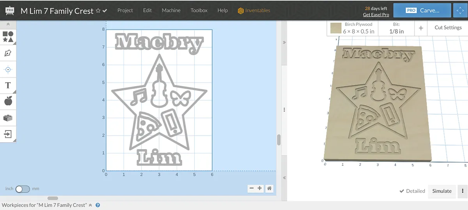Open the apple icon library
This screenshot has width=468, height=210.
click(8, 101)
